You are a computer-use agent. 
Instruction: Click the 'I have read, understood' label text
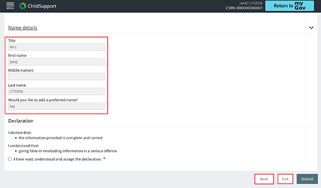pyautogui.click(x=58, y=159)
